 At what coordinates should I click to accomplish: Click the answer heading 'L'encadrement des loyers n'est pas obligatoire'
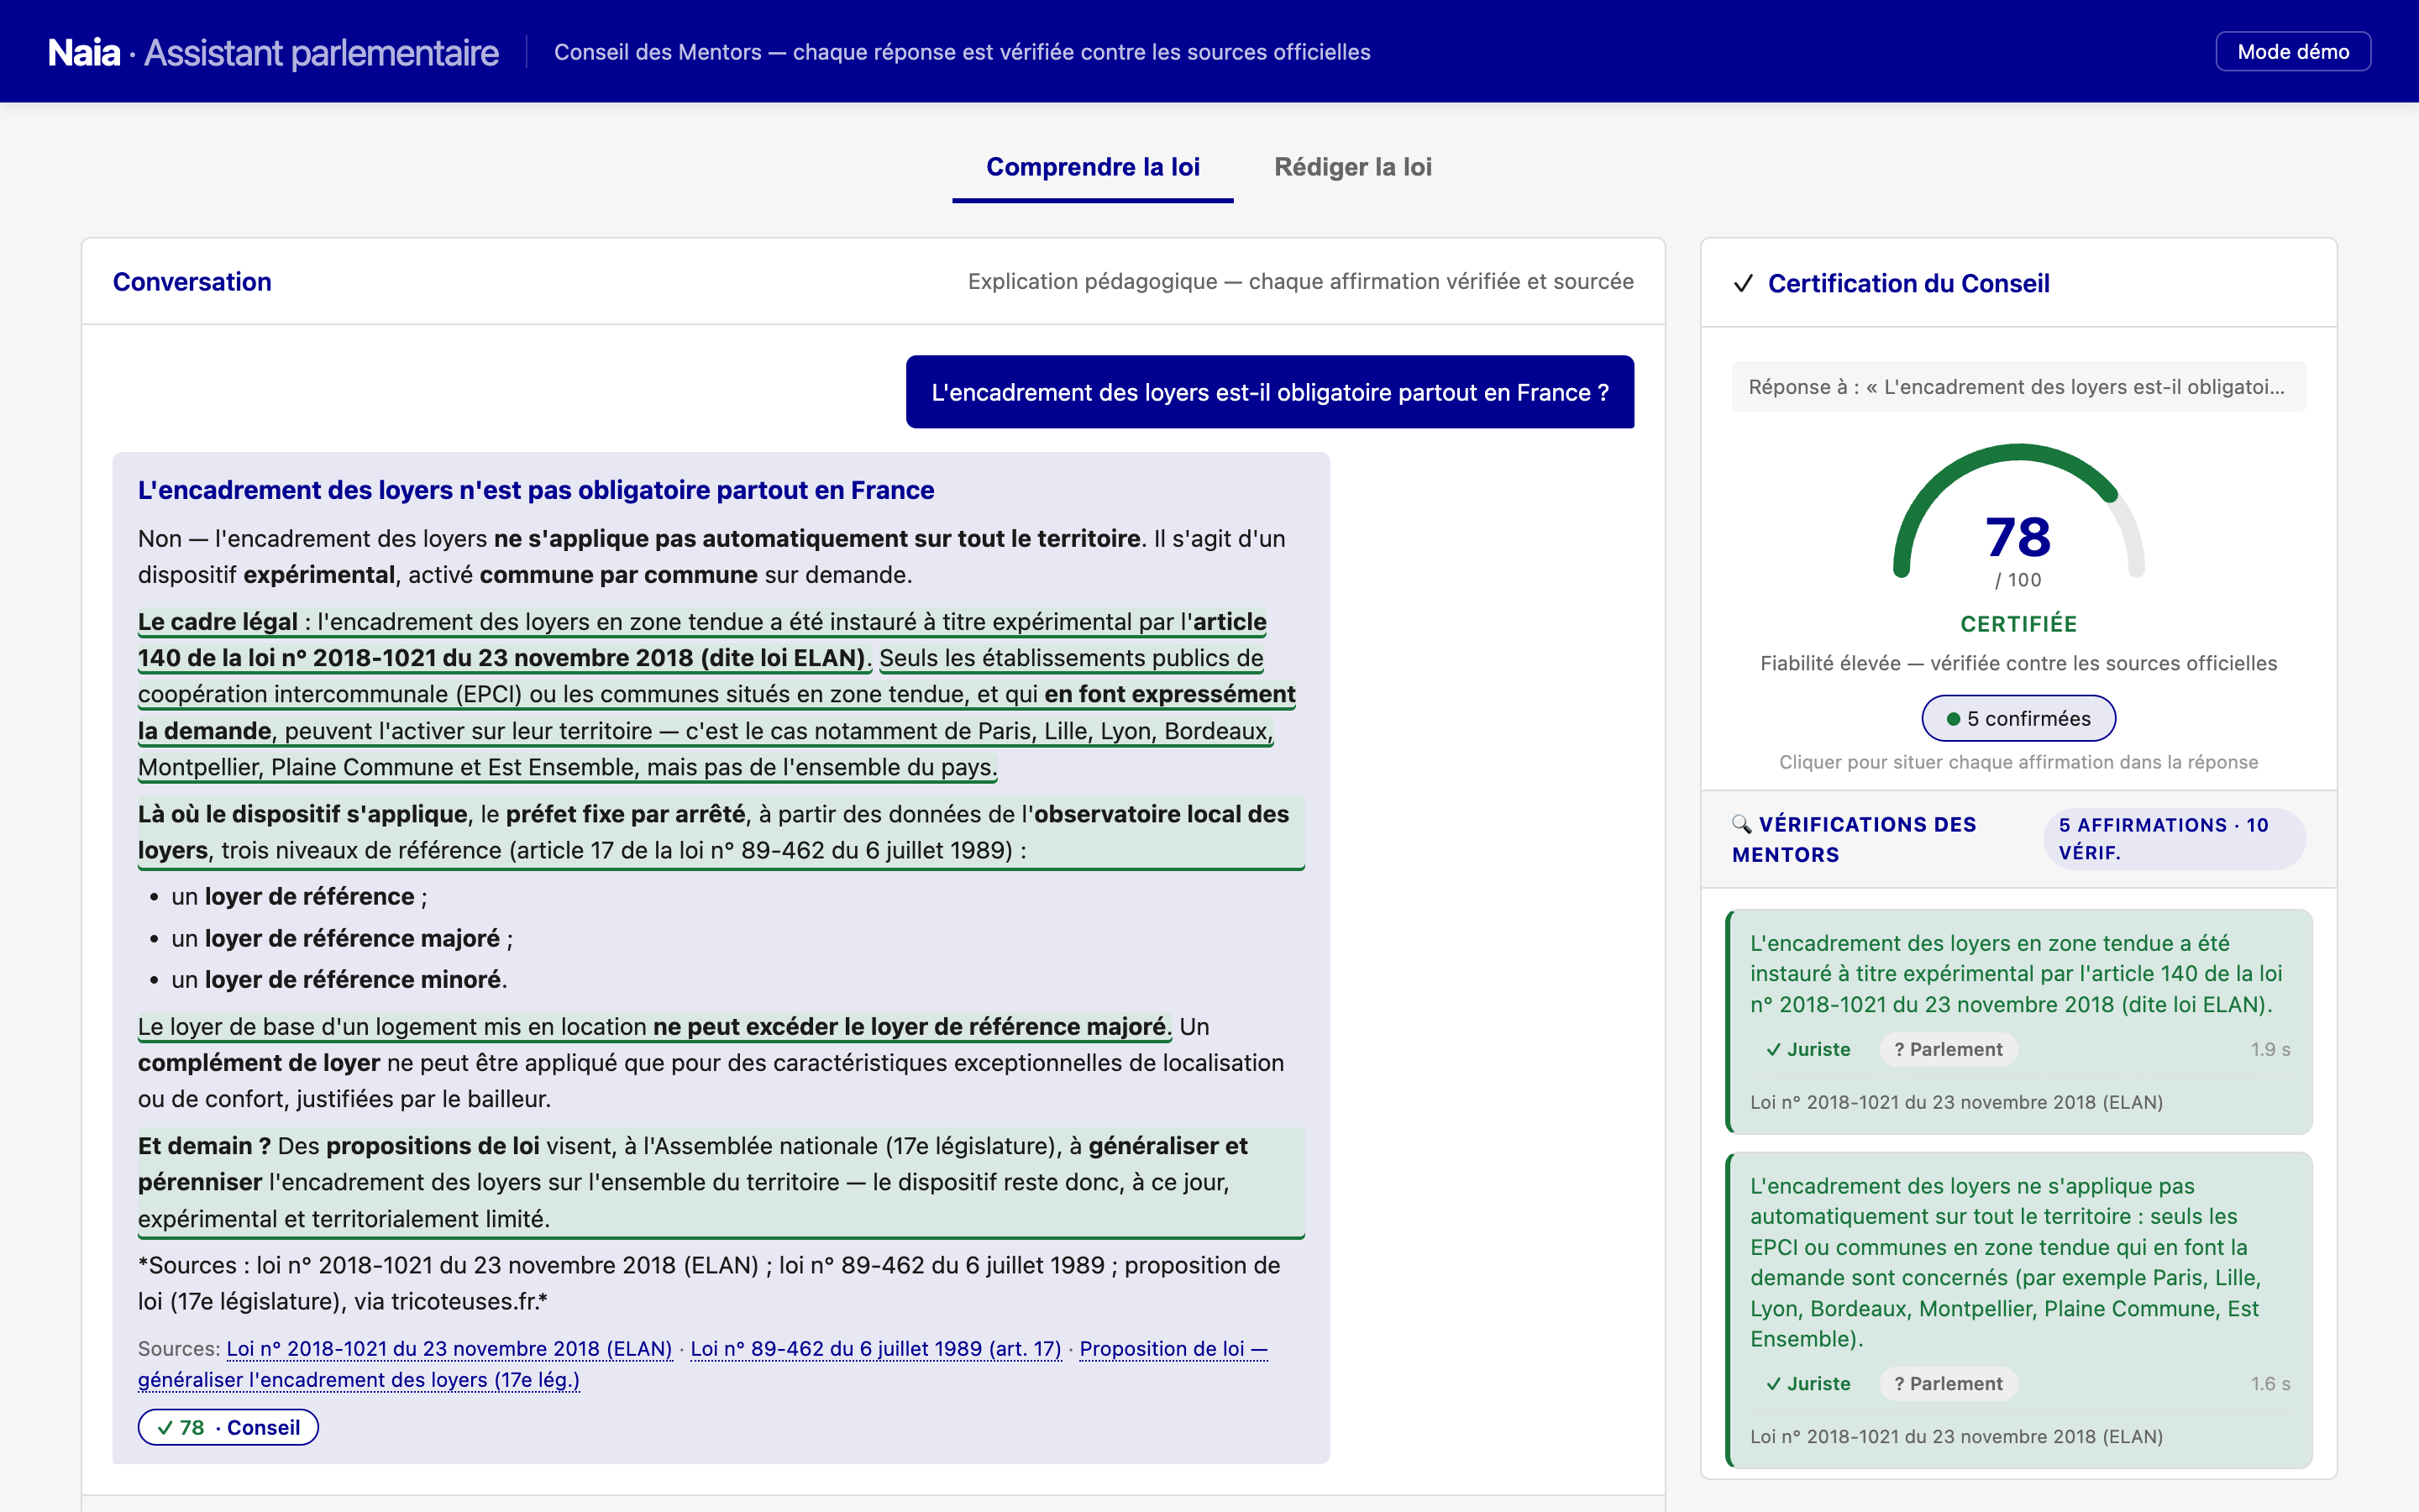[536, 490]
